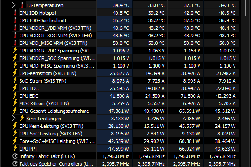Select the CPU-Gesamt-Leistungsaufnahme label
Image resolution: width=251 pixels, height=167 pixels.
(54, 111)
